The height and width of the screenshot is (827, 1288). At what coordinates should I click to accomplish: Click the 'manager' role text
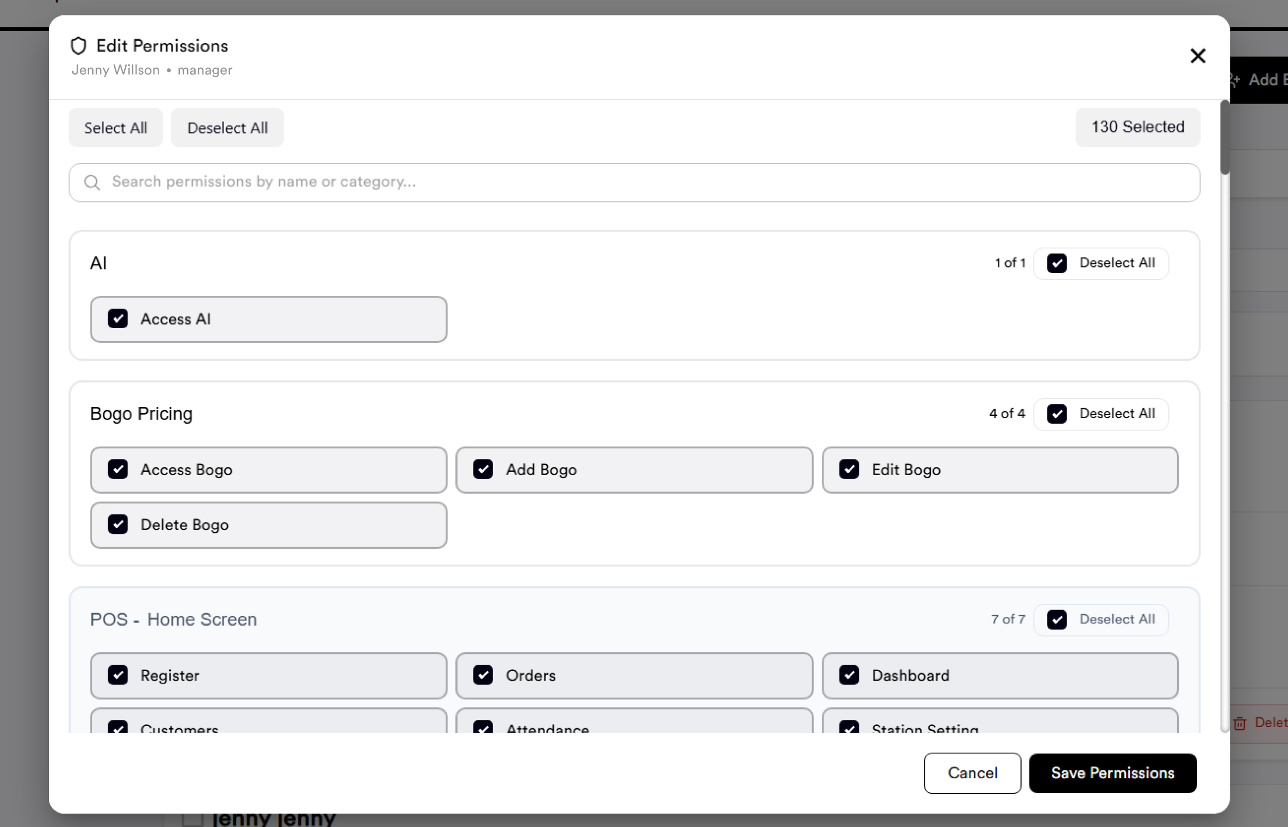[x=205, y=71]
